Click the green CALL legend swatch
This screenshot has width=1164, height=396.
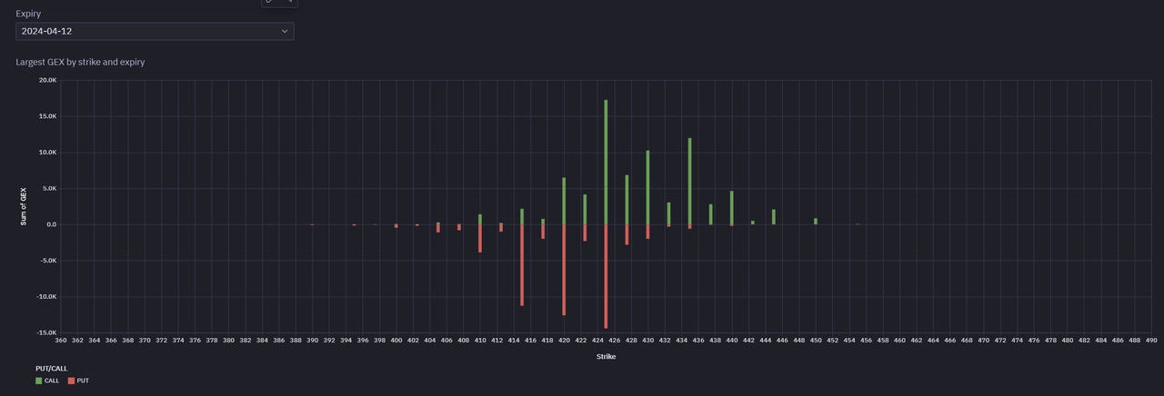[x=38, y=381]
